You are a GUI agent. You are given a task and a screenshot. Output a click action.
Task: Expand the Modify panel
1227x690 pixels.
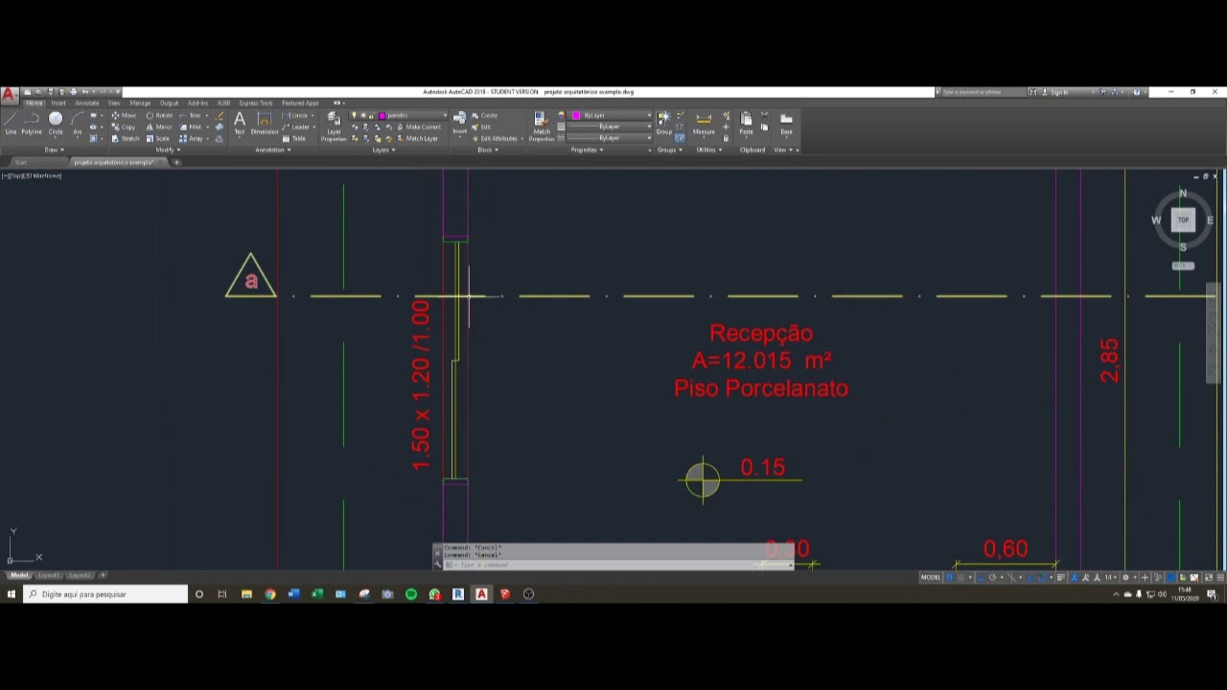click(x=166, y=149)
